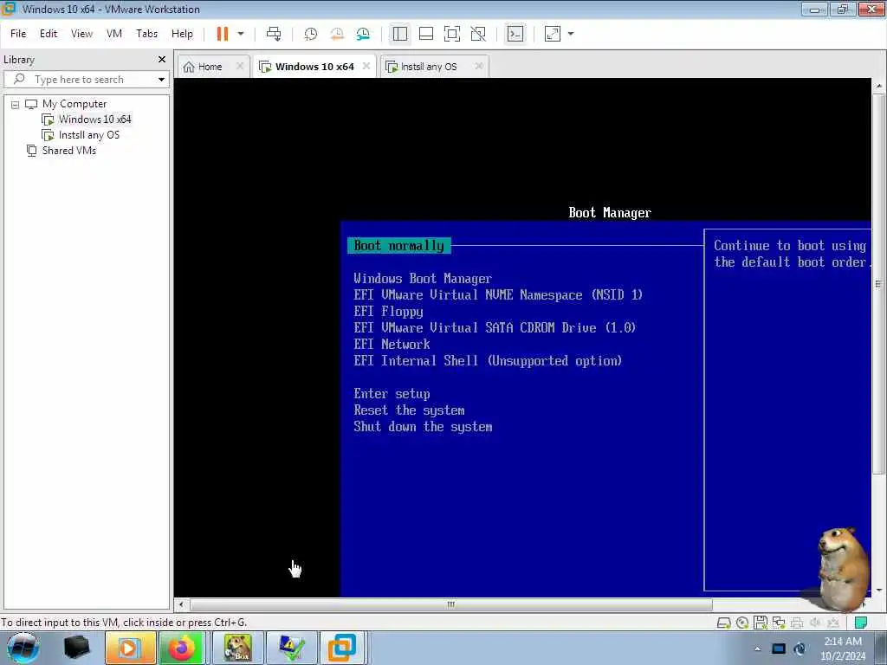The image size is (887, 665).
Task: Toggle the console view button
Action: click(x=515, y=34)
